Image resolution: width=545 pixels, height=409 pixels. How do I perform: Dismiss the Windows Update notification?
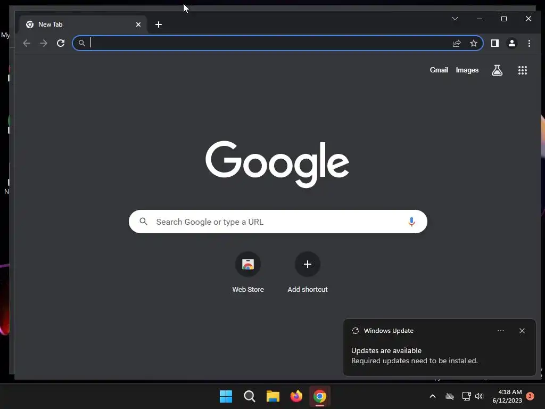tap(522, 331)
